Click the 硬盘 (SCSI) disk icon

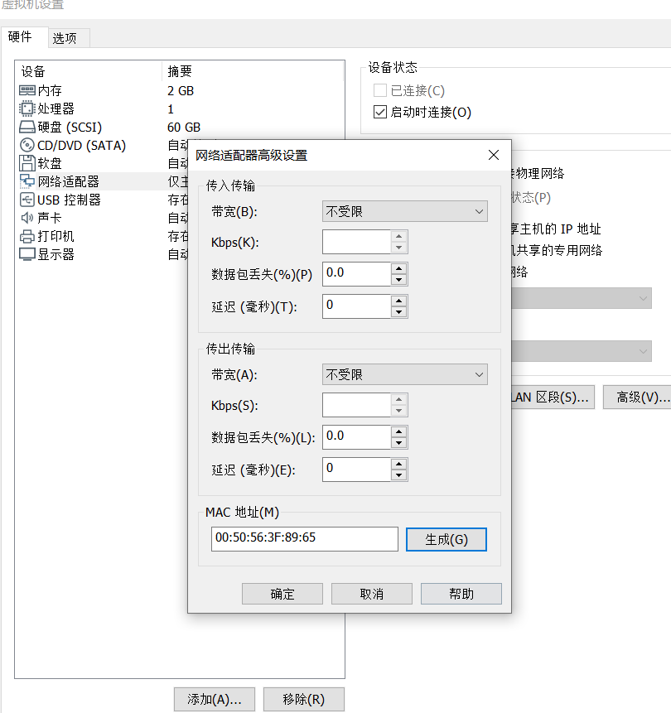27,127
